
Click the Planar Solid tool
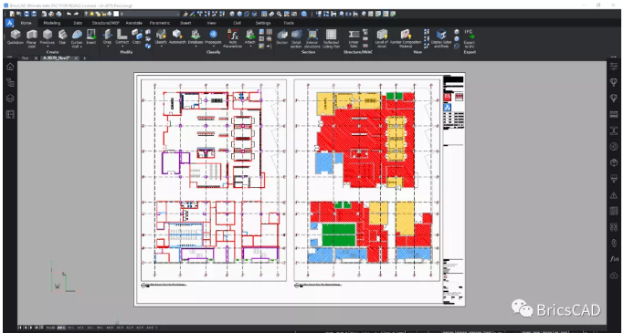coord(31,38)
